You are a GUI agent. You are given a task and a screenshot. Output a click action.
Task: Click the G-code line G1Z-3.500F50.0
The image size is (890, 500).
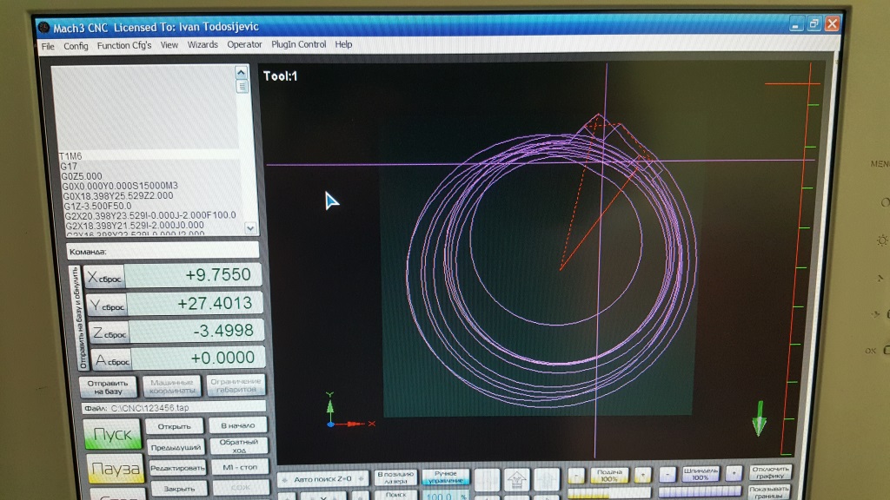97,206
